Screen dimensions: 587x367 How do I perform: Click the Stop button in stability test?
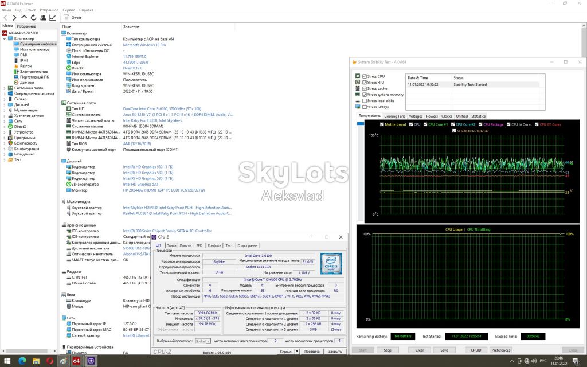(x=388, y=350)
